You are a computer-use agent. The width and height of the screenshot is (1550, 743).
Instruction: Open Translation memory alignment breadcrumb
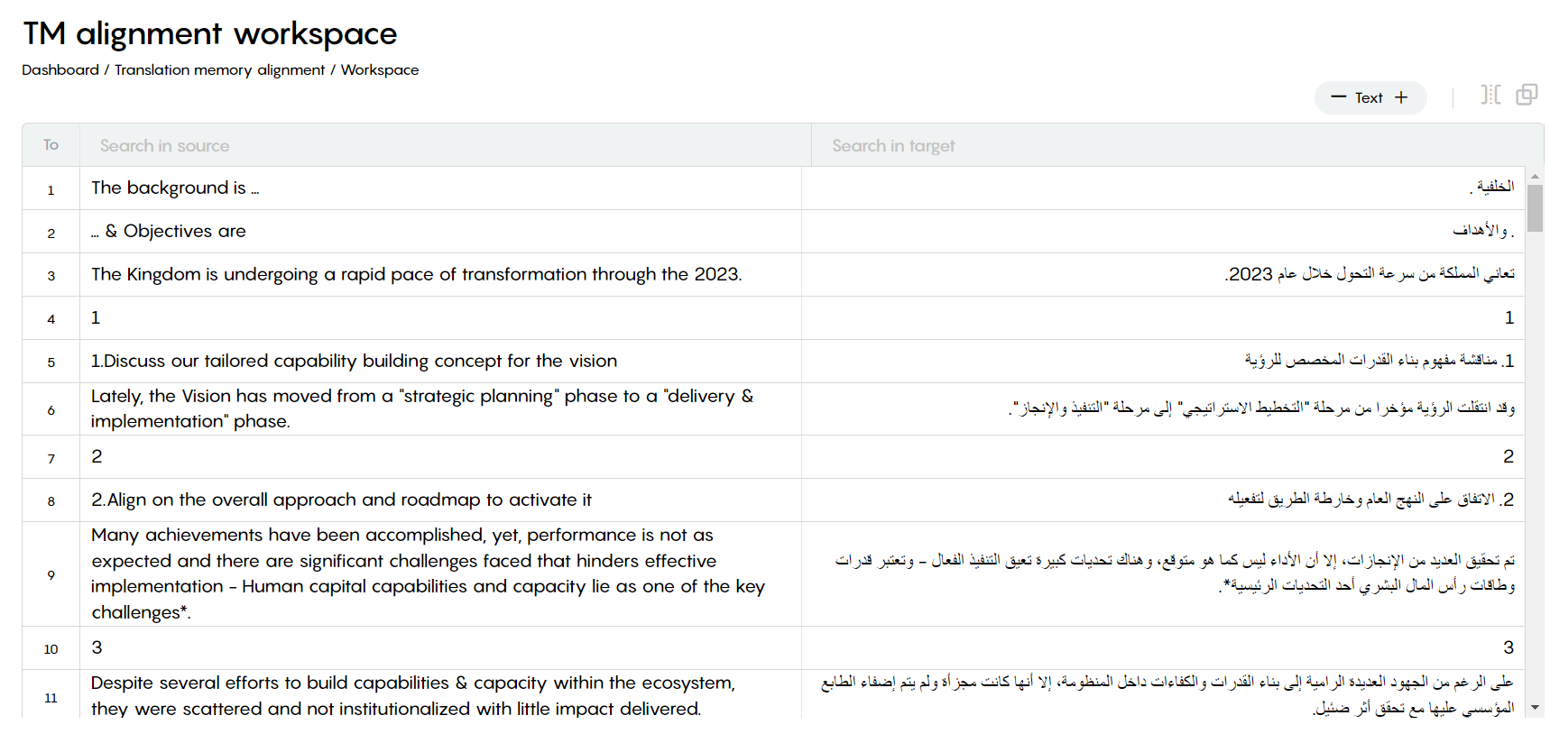[219, 69]
